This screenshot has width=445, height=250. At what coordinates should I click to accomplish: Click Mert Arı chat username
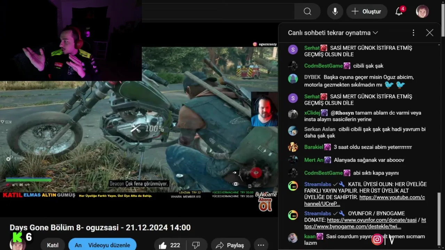click(x=314, y=160)
